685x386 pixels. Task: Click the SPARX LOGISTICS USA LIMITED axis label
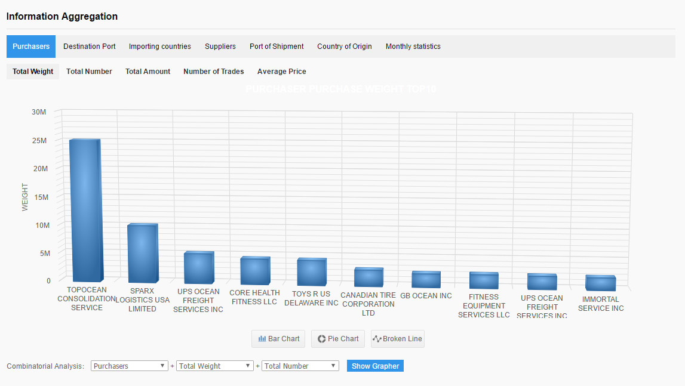click(142, 300)
